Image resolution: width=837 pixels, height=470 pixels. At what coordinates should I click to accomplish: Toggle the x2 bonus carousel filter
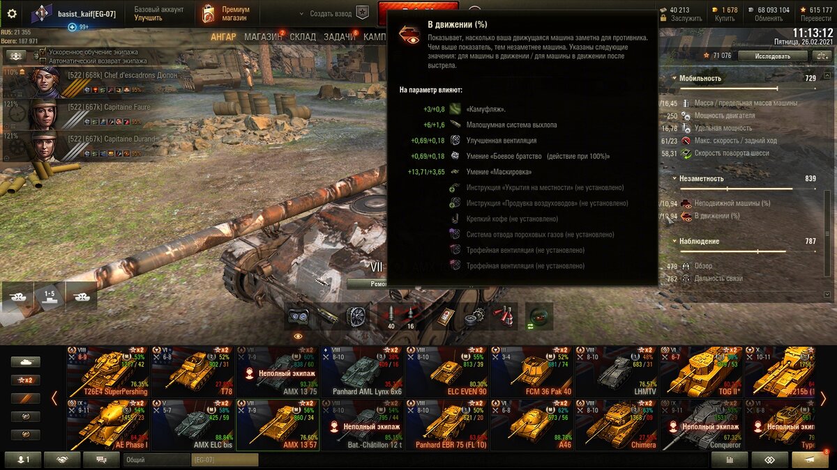coord(25,380)
